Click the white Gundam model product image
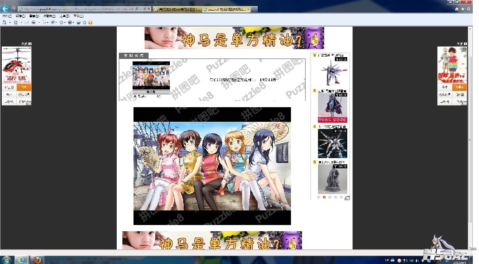 click(x=332, y=72)
